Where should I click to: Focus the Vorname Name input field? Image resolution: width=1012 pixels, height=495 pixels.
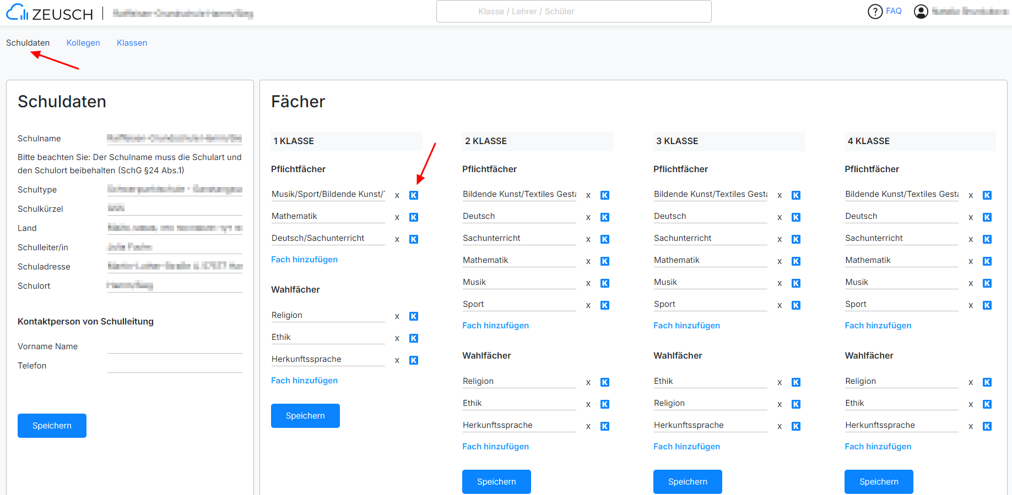[x=175, y=346]
